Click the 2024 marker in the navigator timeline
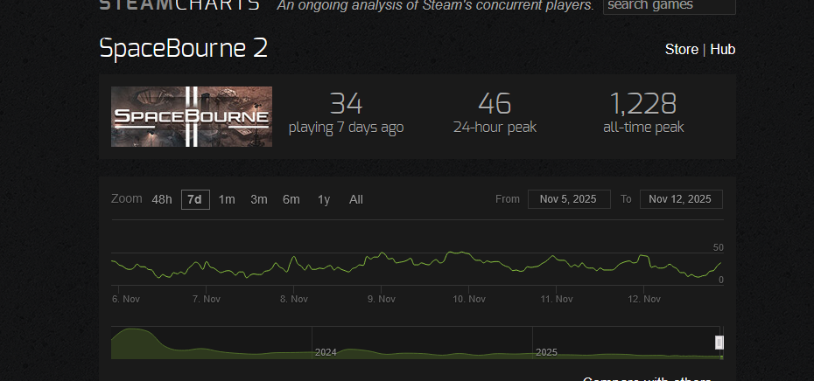 coord(326,352)
